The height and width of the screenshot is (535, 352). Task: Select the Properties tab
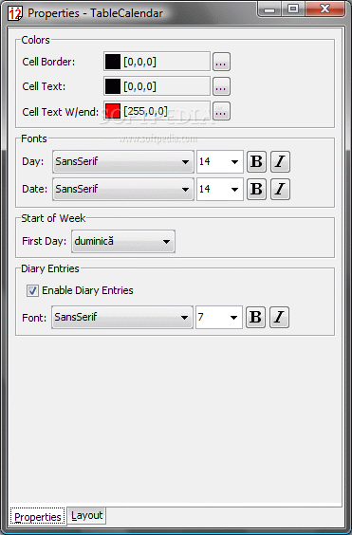click(x=38, y=517)
